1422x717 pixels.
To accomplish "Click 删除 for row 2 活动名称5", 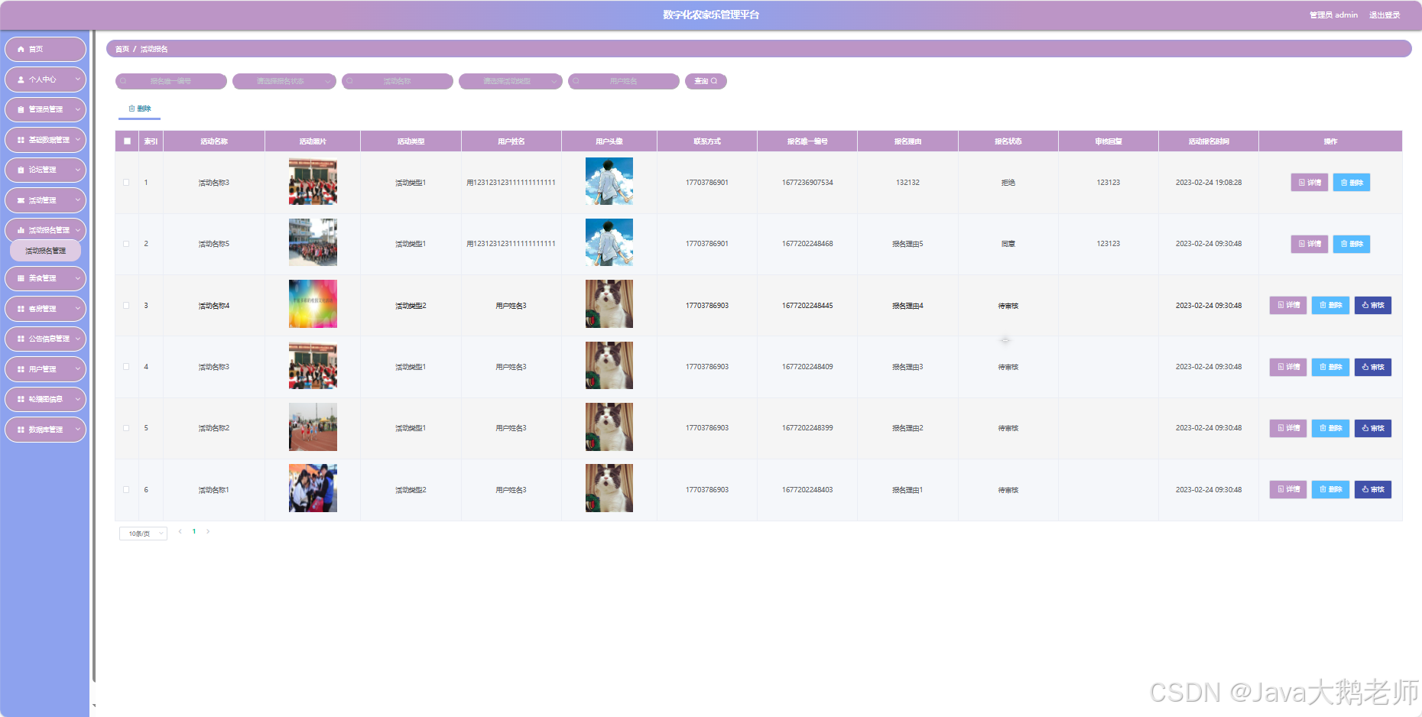I will (1352, 244).
